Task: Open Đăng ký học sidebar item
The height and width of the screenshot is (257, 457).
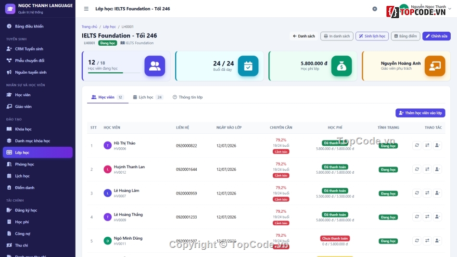Action: [38, 210]
